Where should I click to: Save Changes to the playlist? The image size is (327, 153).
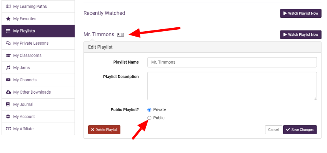pos(300,129)
